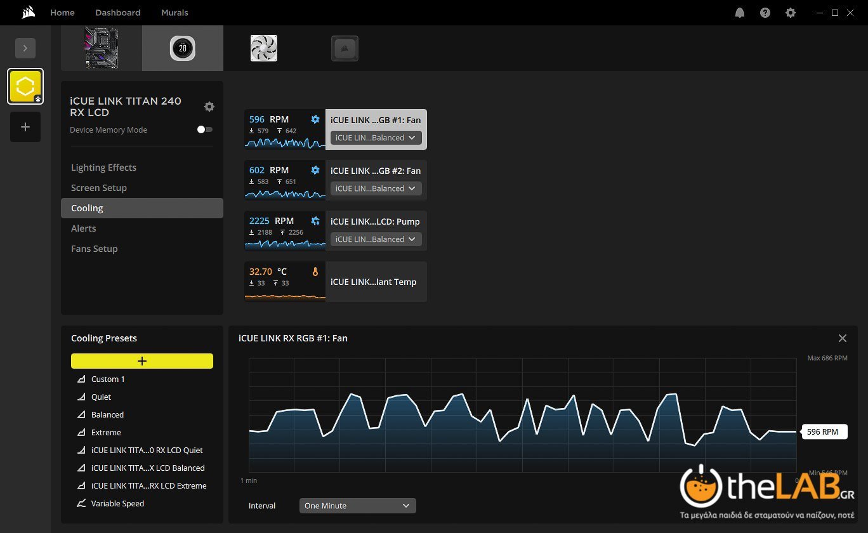Add a new profile with plus icon
Screen dimensions: 868x533
click(25, 127)
